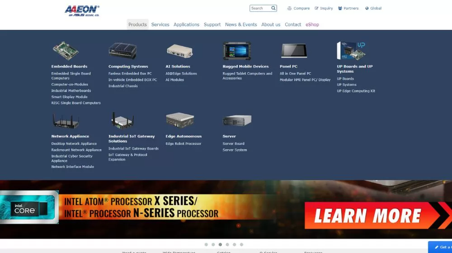
Task: Open the Computing Systems product image
Action: (x=122, y=51)
